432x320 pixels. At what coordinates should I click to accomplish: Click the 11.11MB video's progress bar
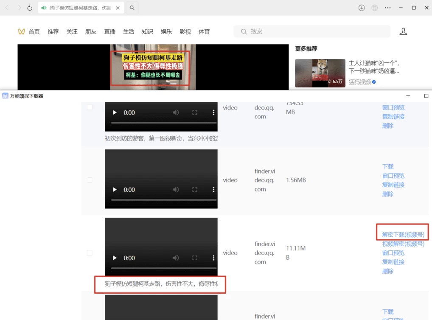point(161,268)
